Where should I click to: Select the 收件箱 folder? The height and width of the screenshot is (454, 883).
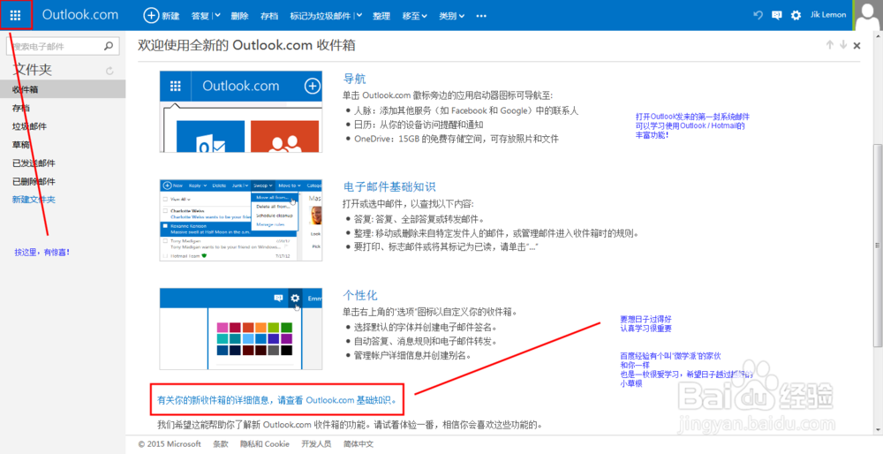[63, 89]
